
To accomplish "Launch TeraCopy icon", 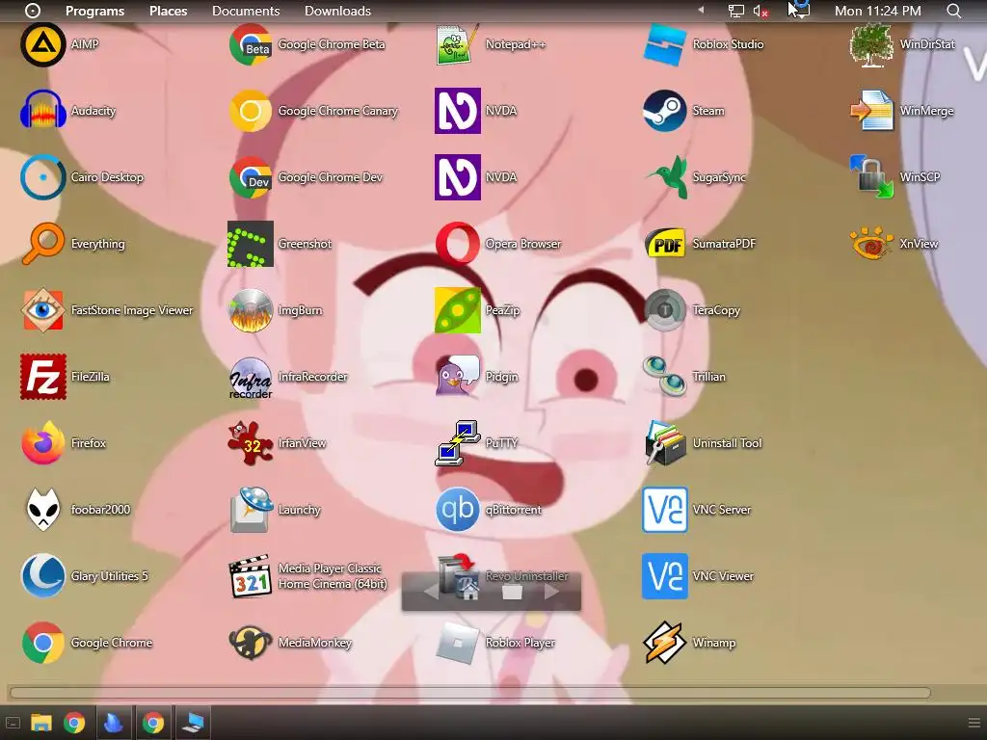I will [665, 310].
